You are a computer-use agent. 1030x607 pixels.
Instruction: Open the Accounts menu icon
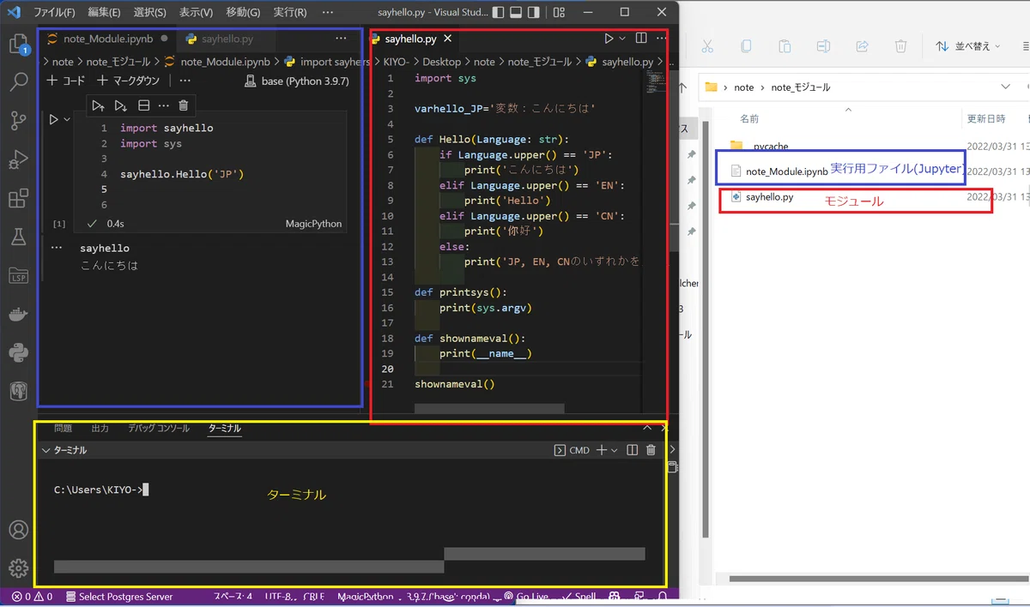point(18,530)
